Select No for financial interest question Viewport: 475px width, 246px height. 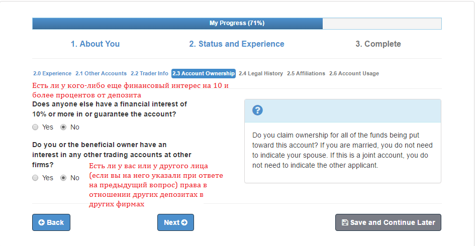click(63, 127)
